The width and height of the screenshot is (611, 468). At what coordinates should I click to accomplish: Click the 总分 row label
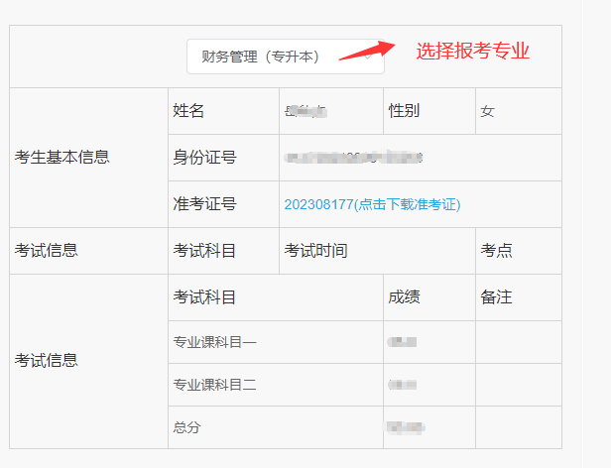coord(185,427)
